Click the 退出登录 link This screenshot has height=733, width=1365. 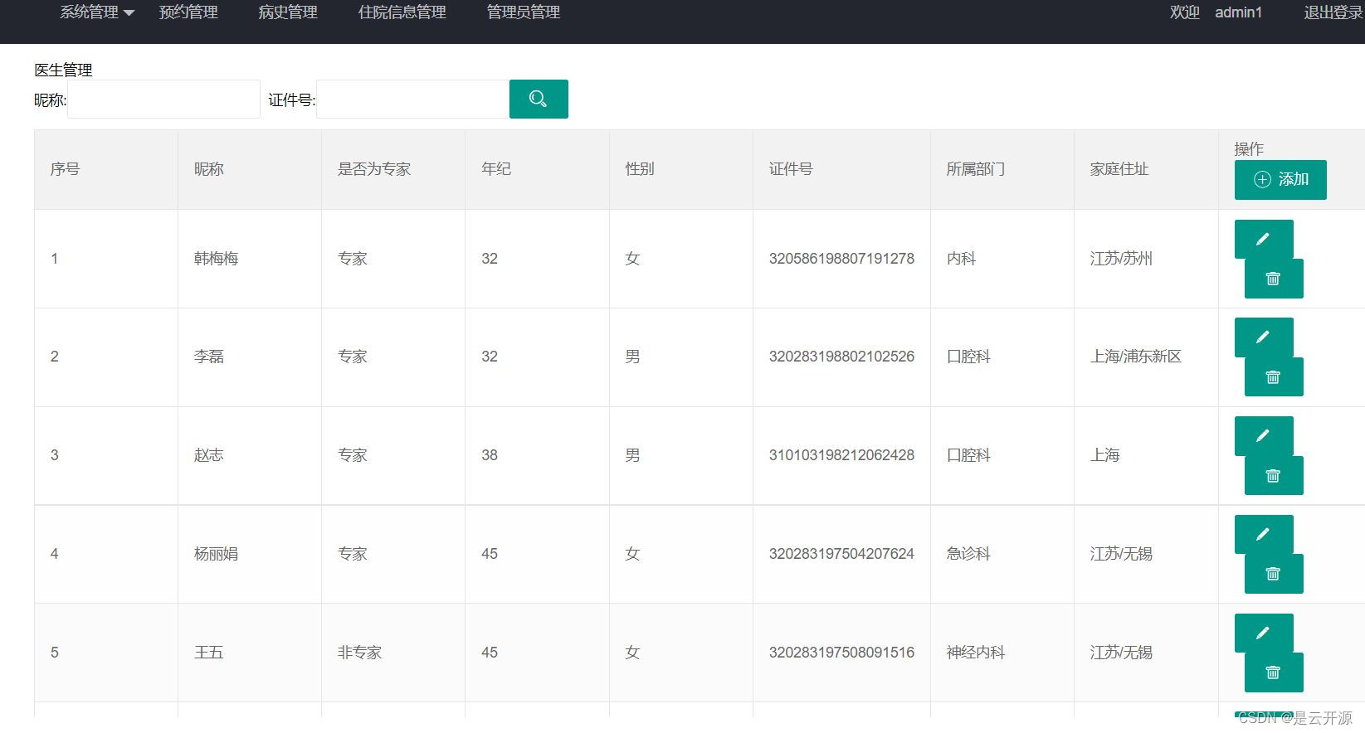coord(1333,12)
